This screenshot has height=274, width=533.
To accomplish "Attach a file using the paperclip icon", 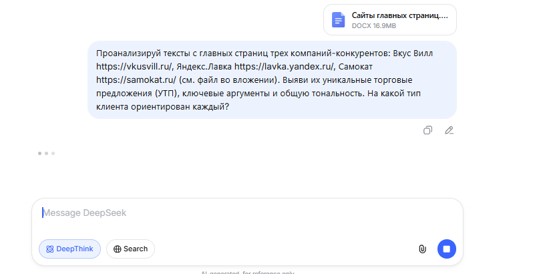I will click(x=422, y=249).
